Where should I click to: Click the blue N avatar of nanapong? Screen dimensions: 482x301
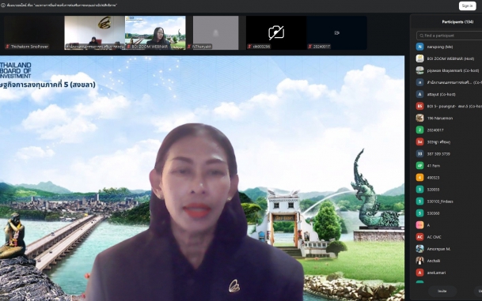pos(419,47)
